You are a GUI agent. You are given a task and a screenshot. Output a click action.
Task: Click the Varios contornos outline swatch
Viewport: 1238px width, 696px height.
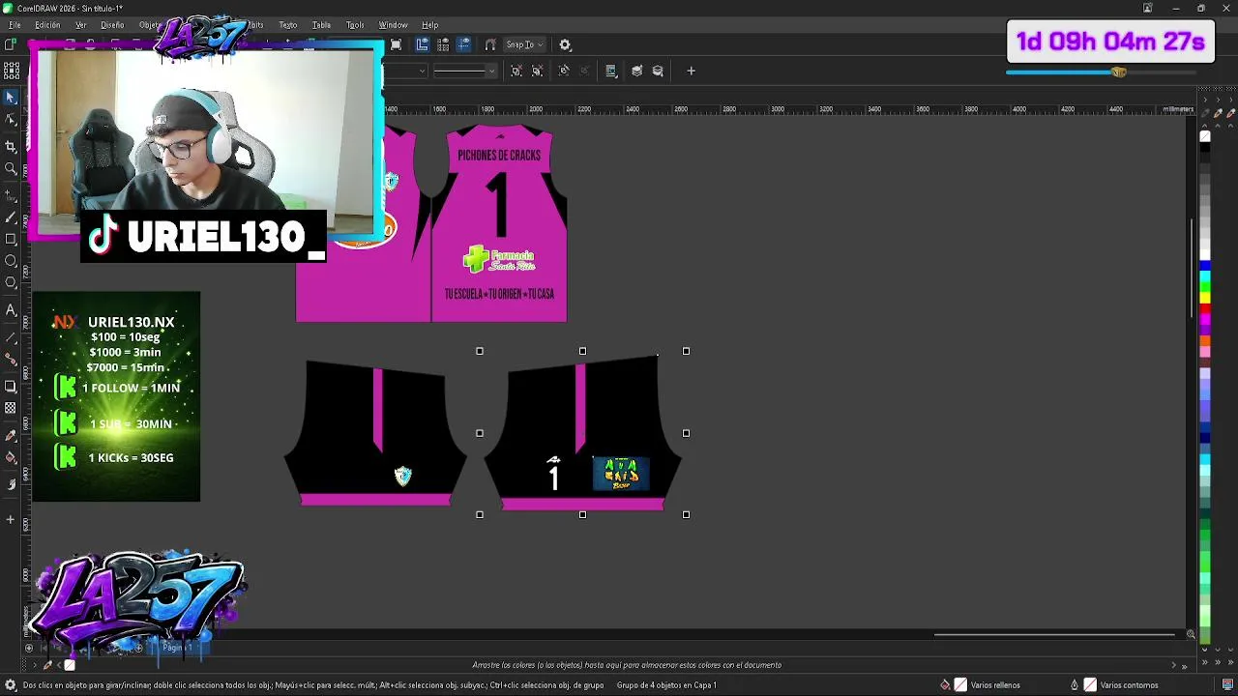point(1090,685)
